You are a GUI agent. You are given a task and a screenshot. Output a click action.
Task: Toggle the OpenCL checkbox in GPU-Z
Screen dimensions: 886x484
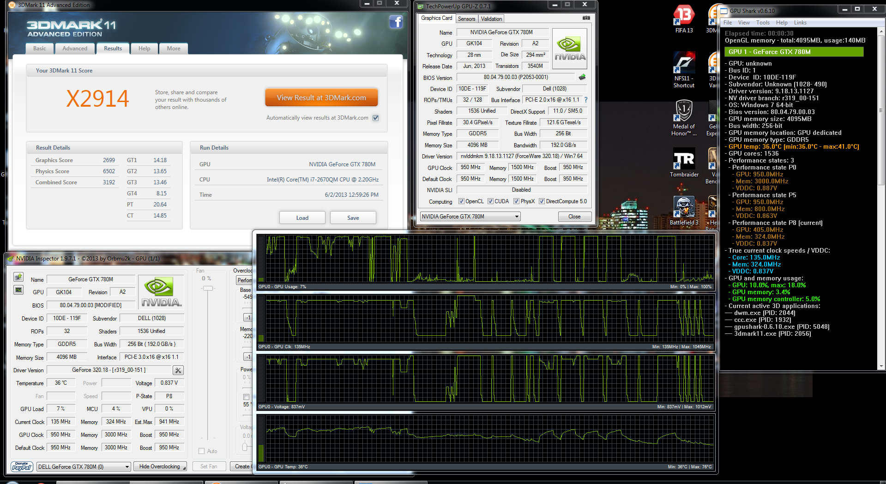pos(461,201)
